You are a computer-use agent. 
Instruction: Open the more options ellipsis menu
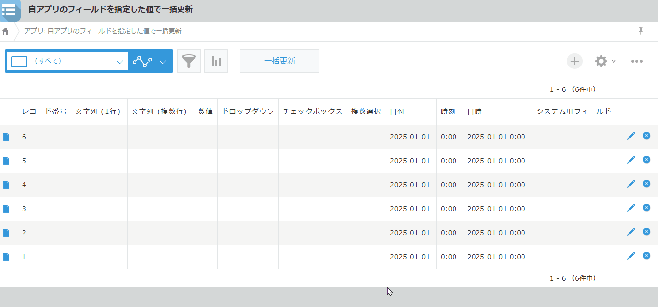[x=636, y=61]
